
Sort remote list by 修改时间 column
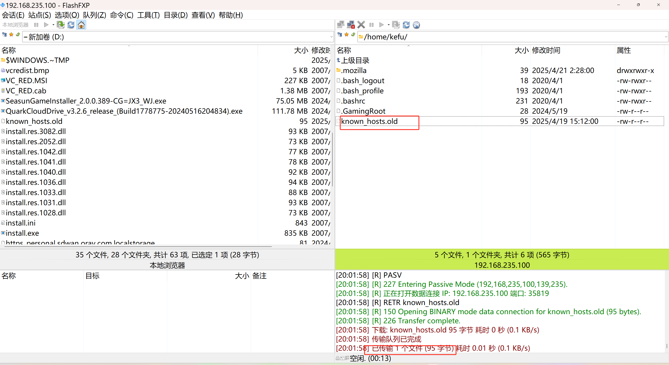click(x=546, y=50)
